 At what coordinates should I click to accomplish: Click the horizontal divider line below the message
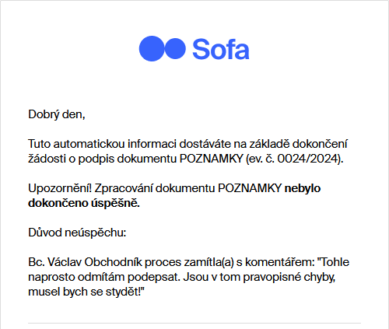tap(194, 324)
